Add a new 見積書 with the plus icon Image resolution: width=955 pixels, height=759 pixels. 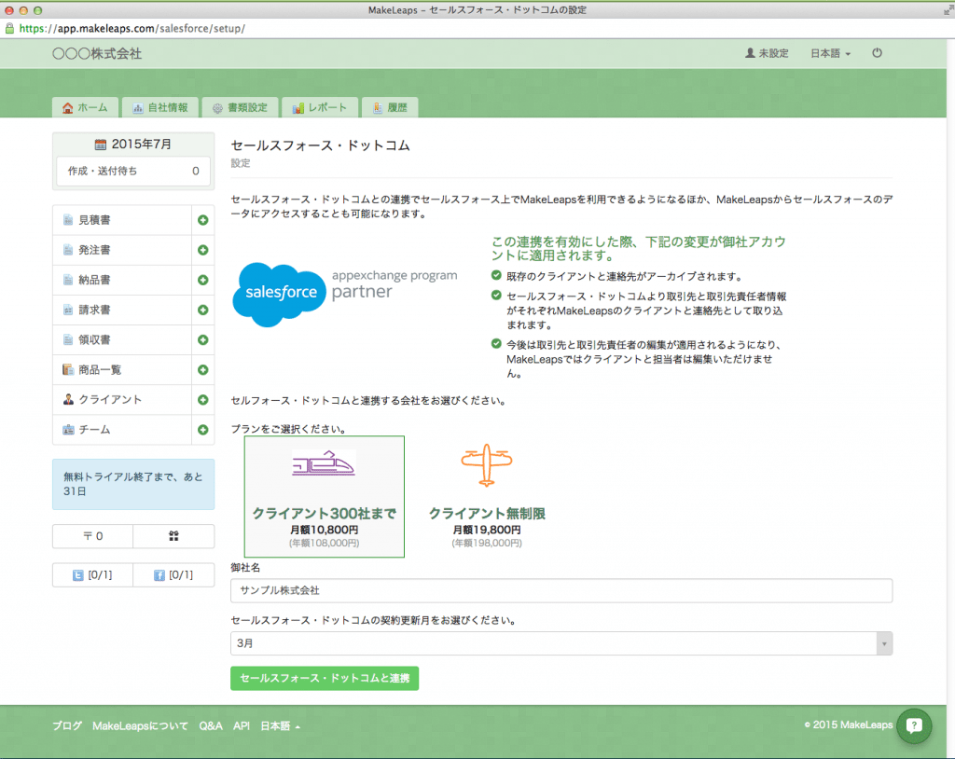pyautogui.click(x=202, y=220)
